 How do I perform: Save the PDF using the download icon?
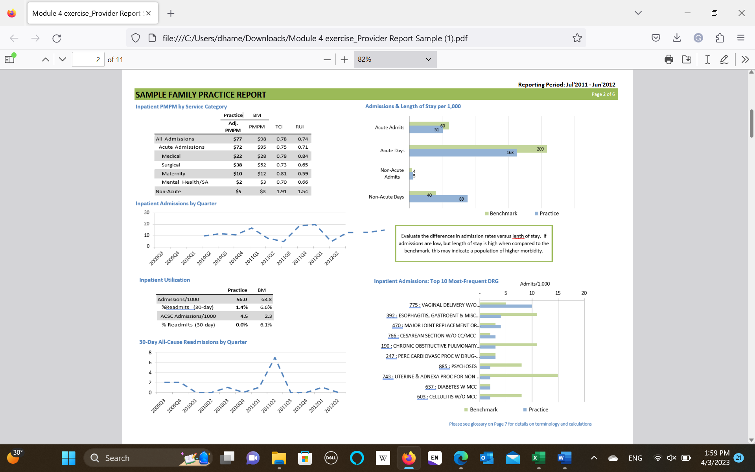click(x=687, y=59)
